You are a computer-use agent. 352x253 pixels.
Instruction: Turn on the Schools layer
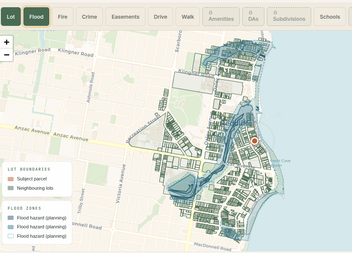point(330,17)
